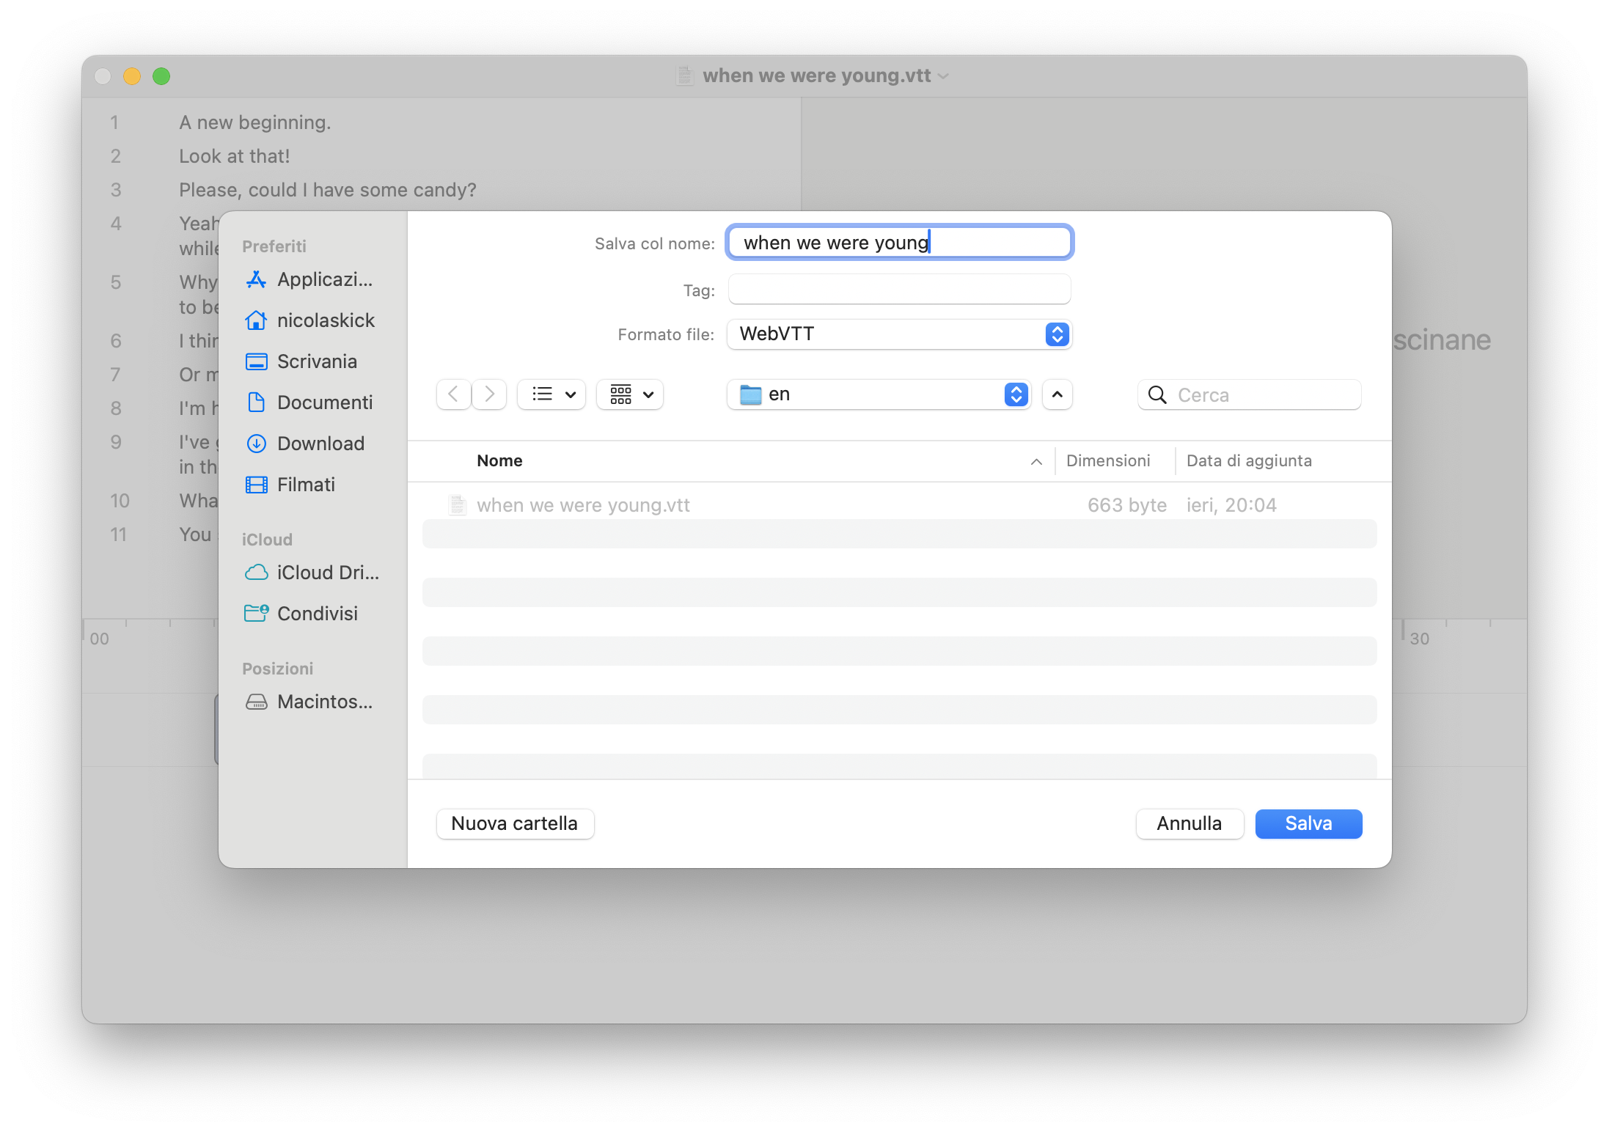
Task: Open Filmati in the sidebar
Action: click(x=290, y=485)
